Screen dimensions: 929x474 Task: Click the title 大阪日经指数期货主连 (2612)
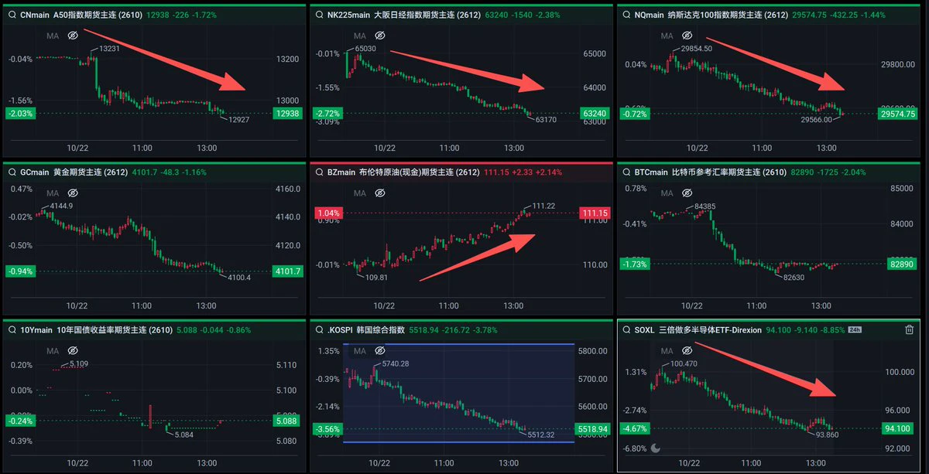tap(427, 14)
